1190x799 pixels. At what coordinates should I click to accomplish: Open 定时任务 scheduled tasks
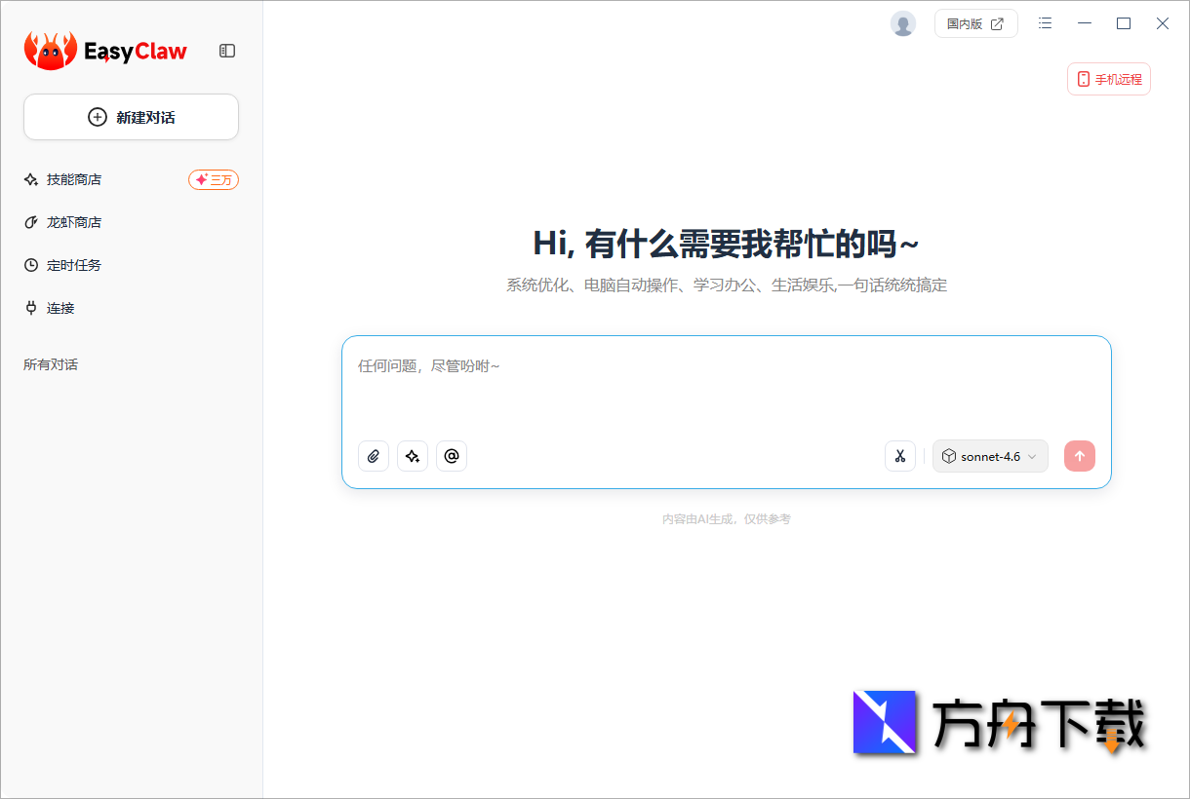(x=73, y=264)
